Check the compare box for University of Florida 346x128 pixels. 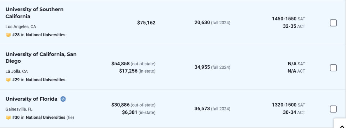pos(333,109)
